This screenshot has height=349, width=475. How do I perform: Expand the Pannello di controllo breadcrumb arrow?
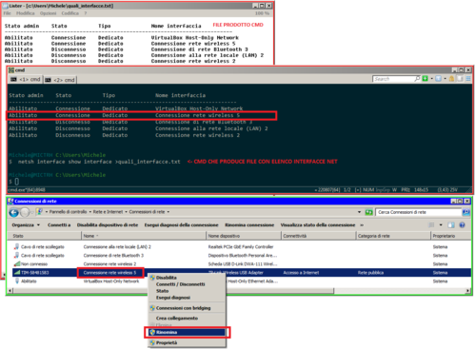(x=90, y=212)
